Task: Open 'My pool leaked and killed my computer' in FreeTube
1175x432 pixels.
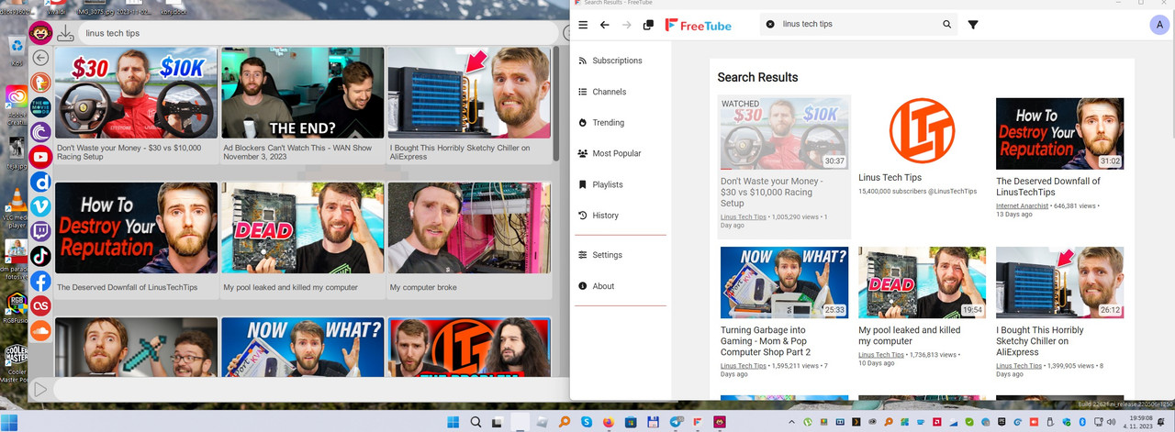Action: 909,335
